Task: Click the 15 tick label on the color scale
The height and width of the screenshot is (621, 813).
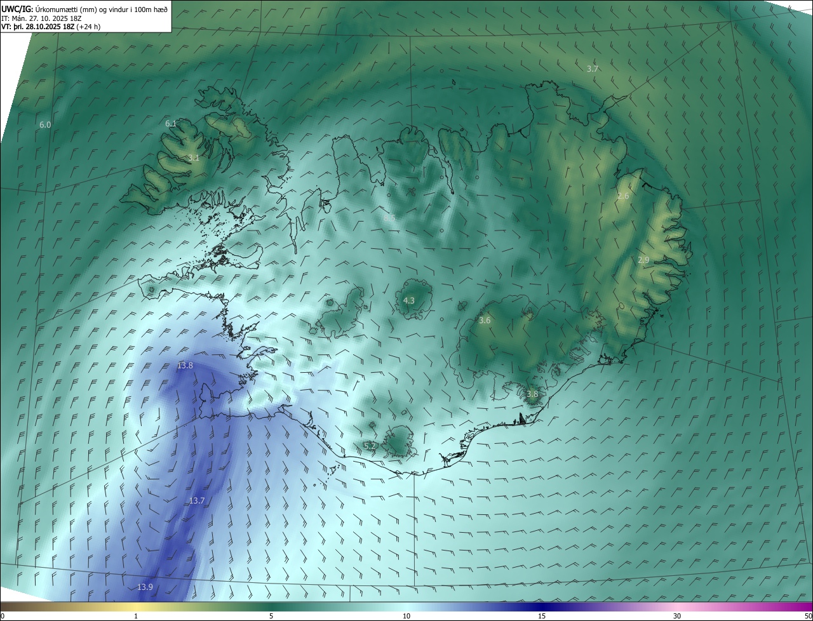Action: [x=542, y=616]
